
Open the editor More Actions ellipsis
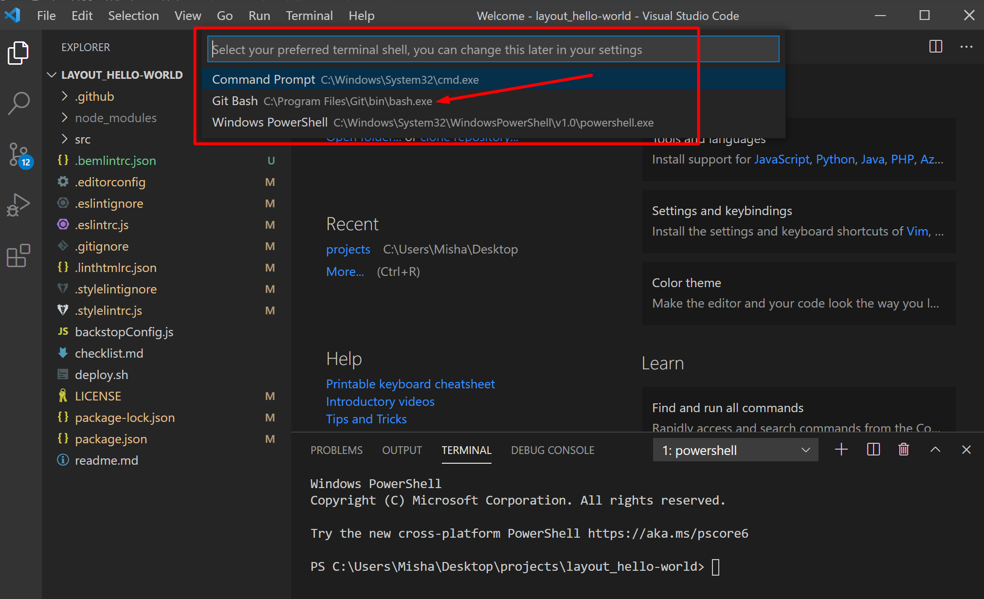[966, 47]
